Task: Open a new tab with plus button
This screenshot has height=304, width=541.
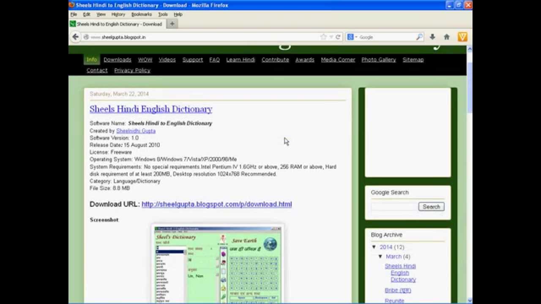Action: pyautogui.click(x=172, y=24)
